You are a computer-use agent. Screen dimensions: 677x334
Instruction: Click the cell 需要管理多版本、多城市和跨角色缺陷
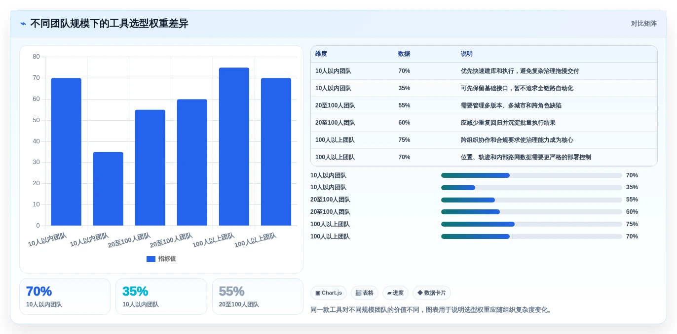click(511, 105)
